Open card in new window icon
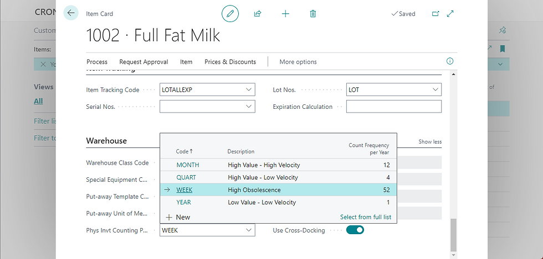This screenshot has height=259, width=543. [x=436, y=13]
